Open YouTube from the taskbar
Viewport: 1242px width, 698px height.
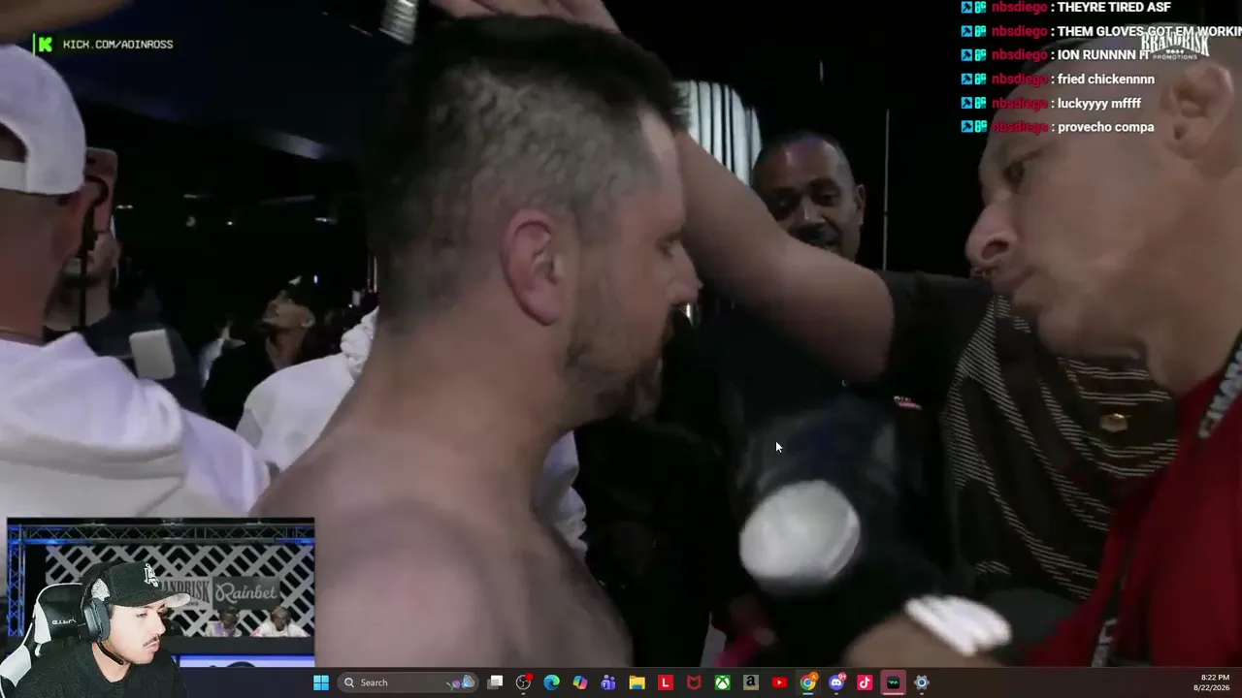click(x=779, y=682)
